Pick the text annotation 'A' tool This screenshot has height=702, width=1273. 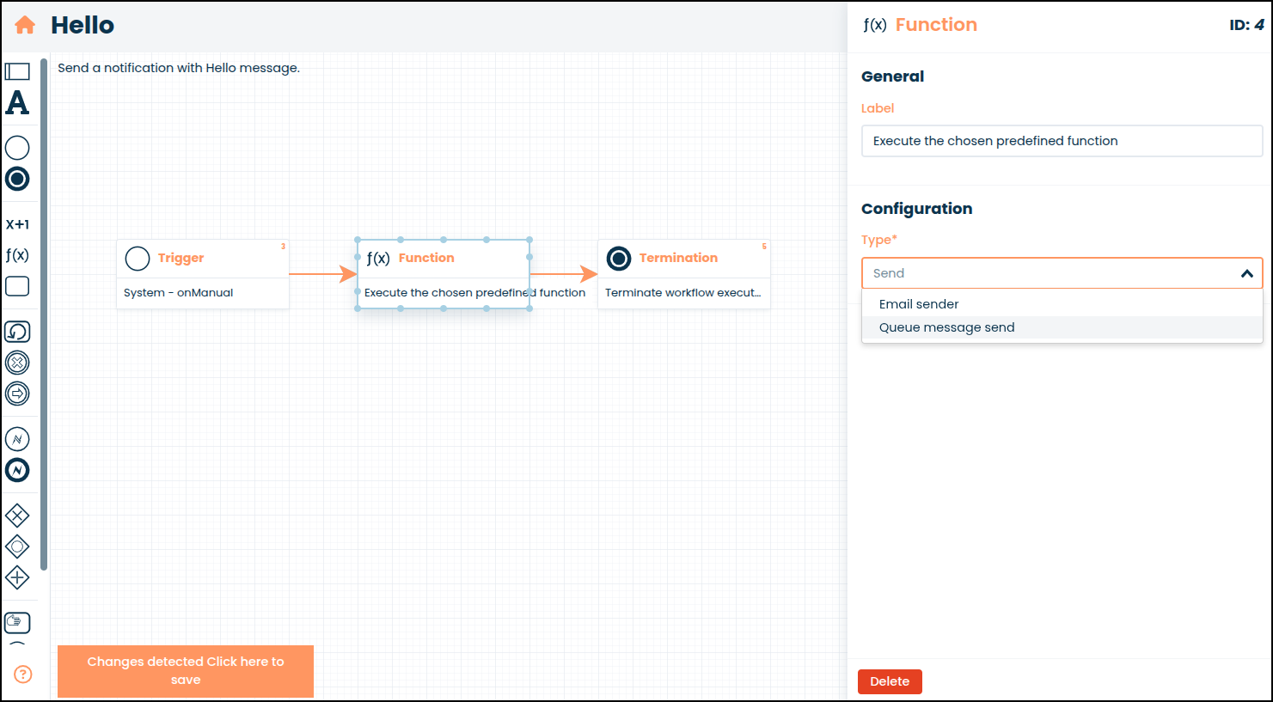[x=17, y=103]
